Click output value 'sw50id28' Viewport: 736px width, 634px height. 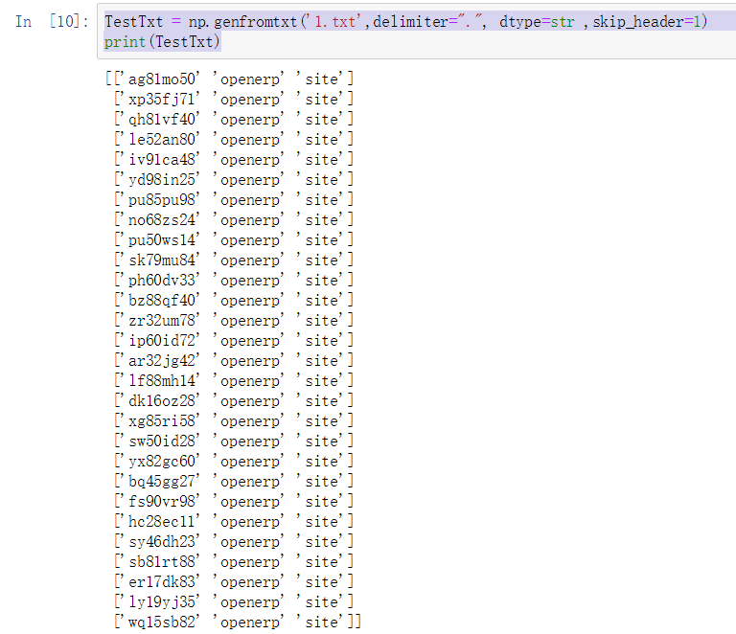click(x=162, y=442)
